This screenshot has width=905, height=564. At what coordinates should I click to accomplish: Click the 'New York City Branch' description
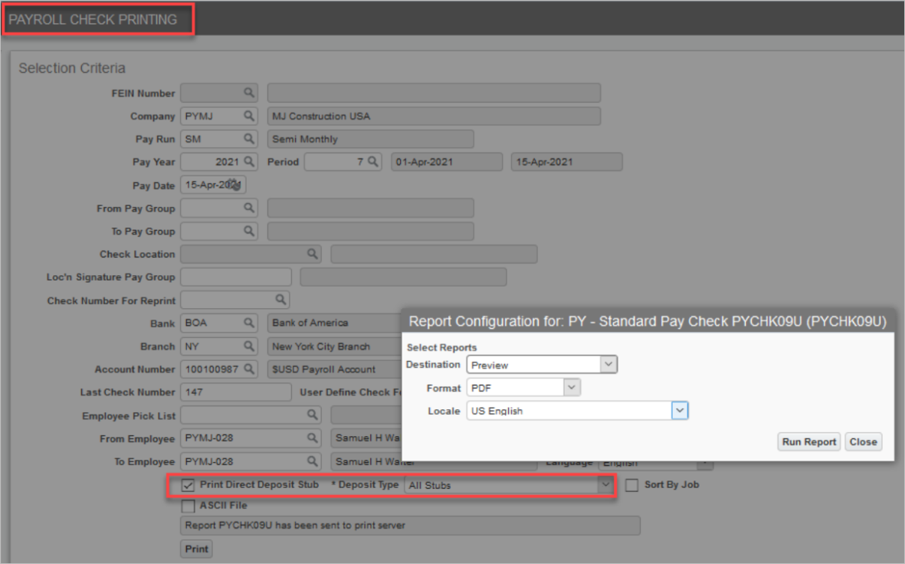(x=321, y=346)
